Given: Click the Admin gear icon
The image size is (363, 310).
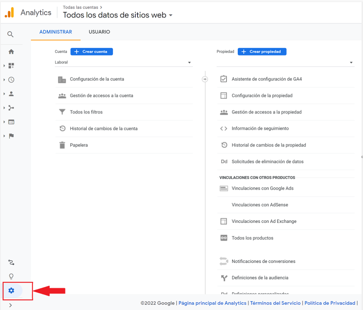Looking at the screenshot, I should click(11, 290).
